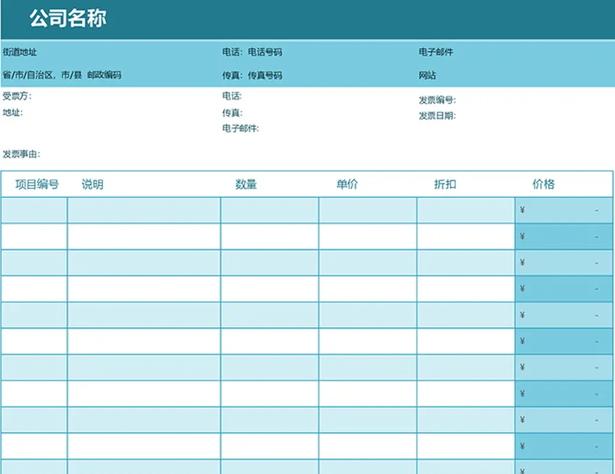Image resolution: width=615 pixels, height=474 pixels.
Task: Click the 发票编号 label
Action: pyautogui.click(x=437, y=100)
